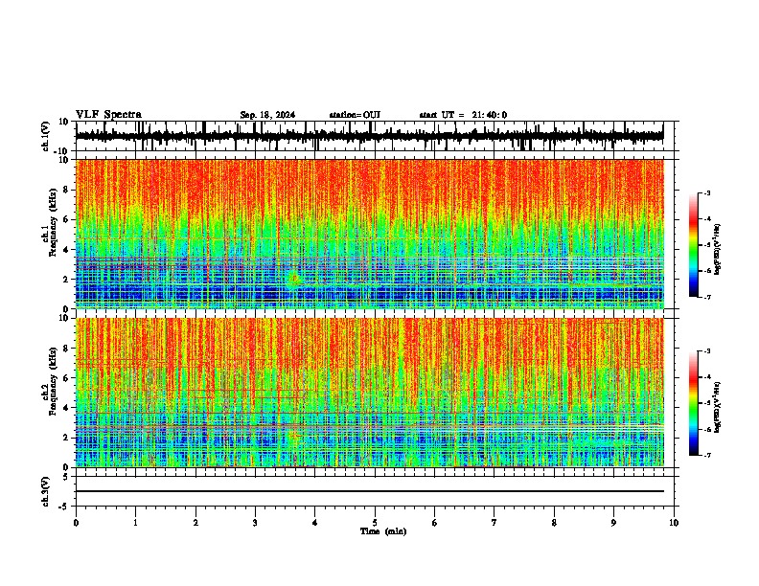Image resolution: width=759 pixels, height=586 pixels.
Task: Click the time axis tick label "3"
Action: pos(255,523)
